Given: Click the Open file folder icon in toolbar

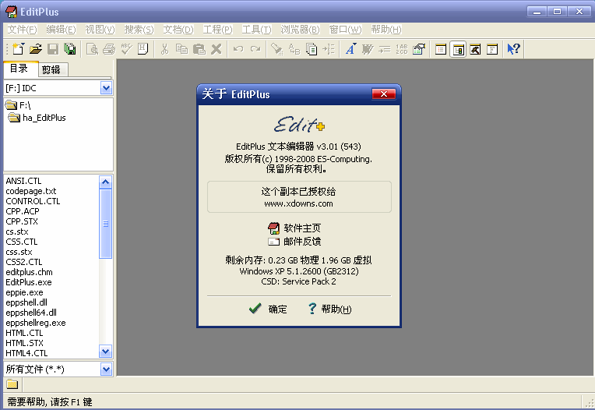Looking at the screenshot, I should [36, 49].
